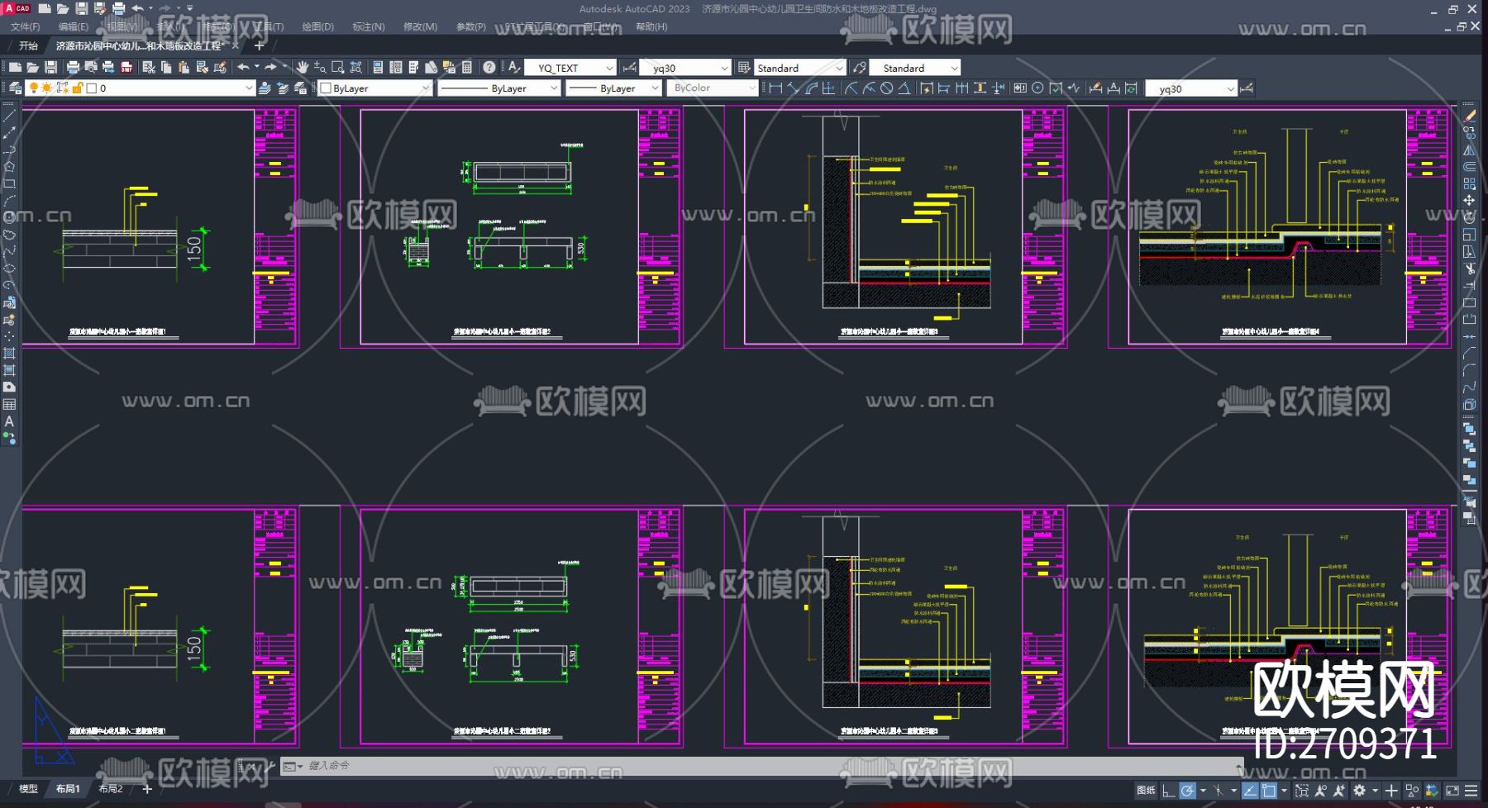Click the Redo arrow in the standard toolbar
Image resolution: width=1488 pixels, height=808 pixels.
270,67
